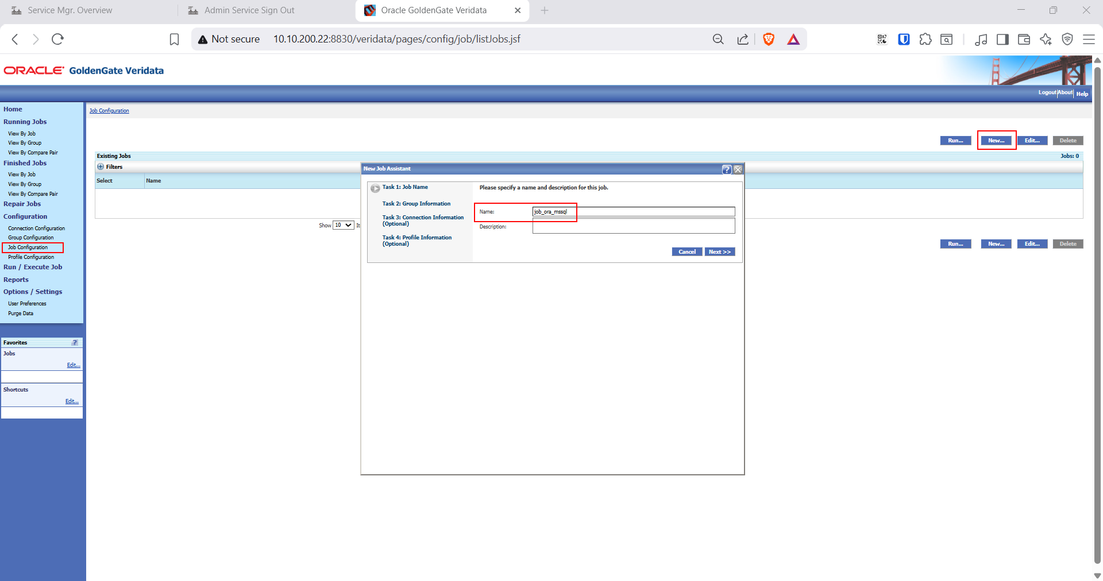Open the Show rows count dropdown
Screen dimensions: 1103x581
pyautogui.click(x=343, y=225)
